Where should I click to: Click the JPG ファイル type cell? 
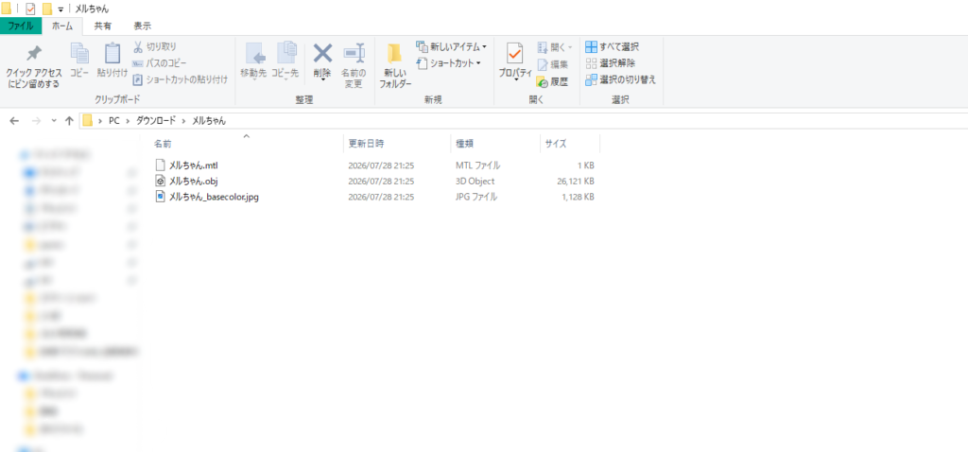476,197
